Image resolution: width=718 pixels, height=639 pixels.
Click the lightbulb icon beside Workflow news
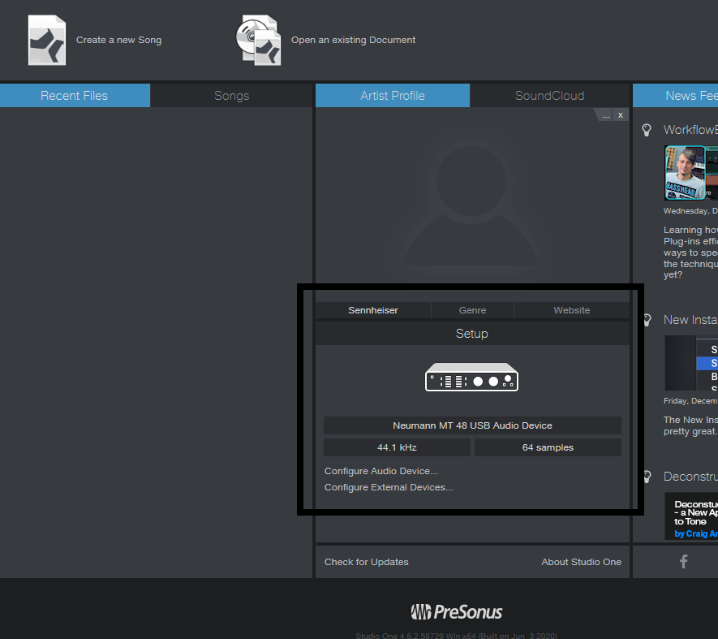coord(647,130)
